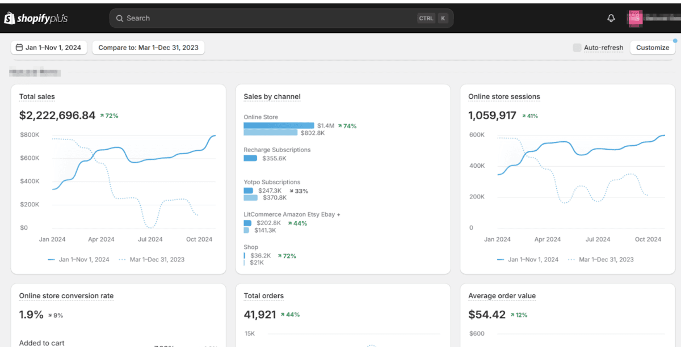The height and width of the screenshot is (347, 681).
Task: Focus the Search input field
Action: pyautogui.click(x=281, y=18)
